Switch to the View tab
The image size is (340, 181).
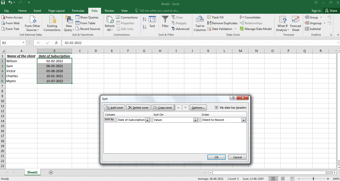(x=125, y=11)
